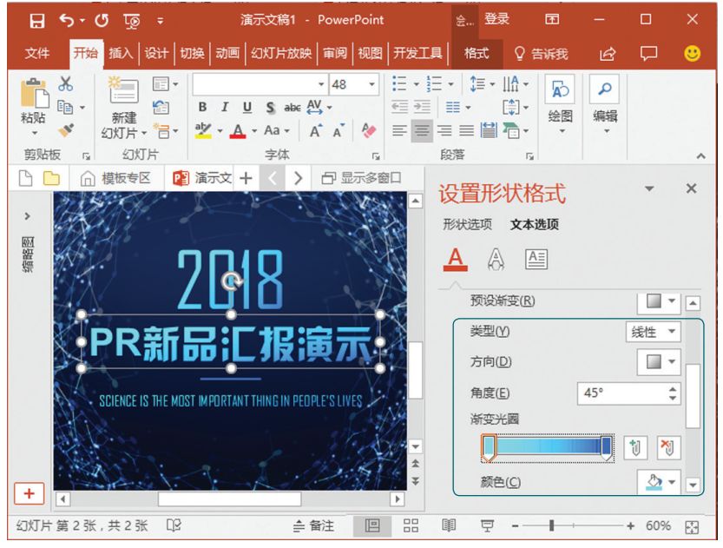Screen dimensions: 723x548
Task: Open the 预设渐变 preset gradients dropdown
Action: (658, 303)
